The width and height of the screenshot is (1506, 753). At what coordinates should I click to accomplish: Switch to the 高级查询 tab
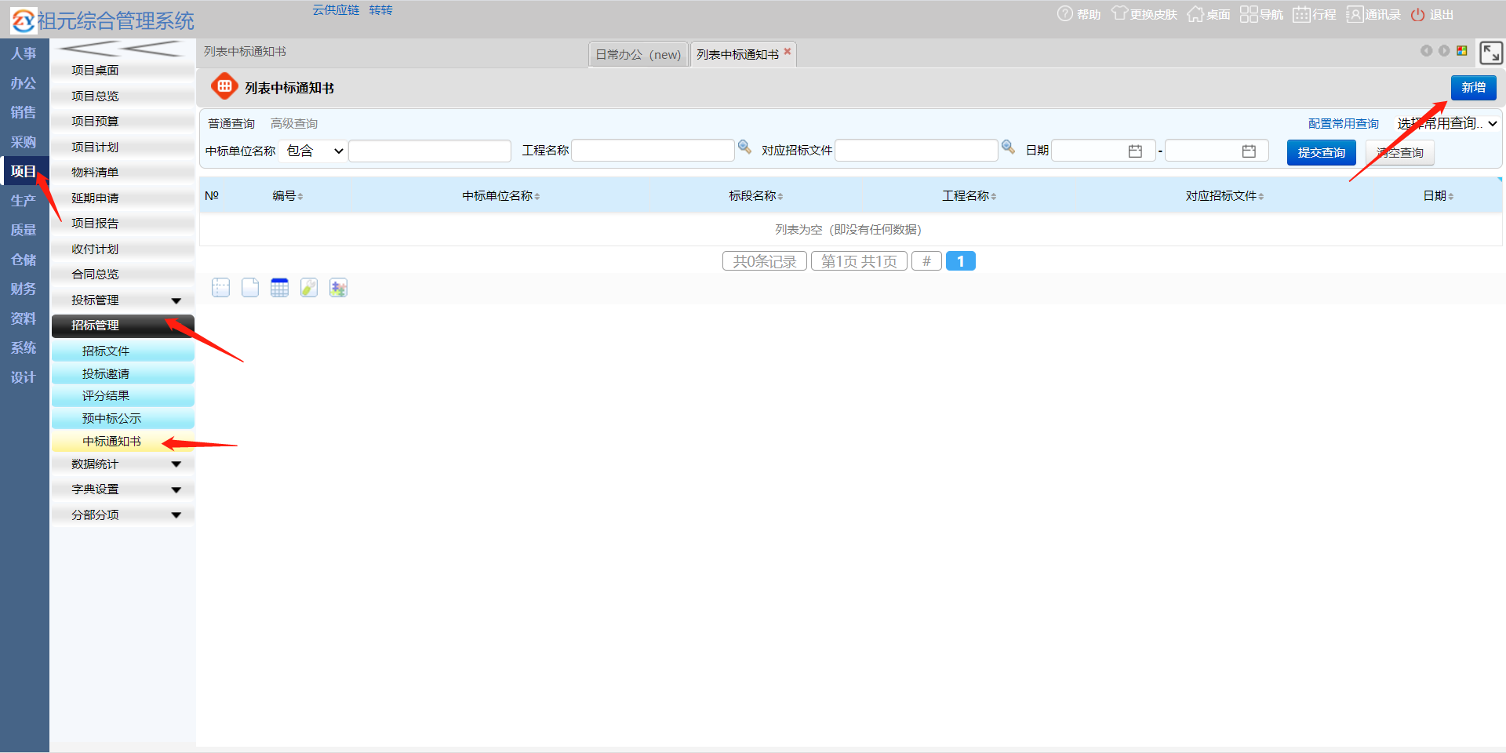tap(294, 123)
